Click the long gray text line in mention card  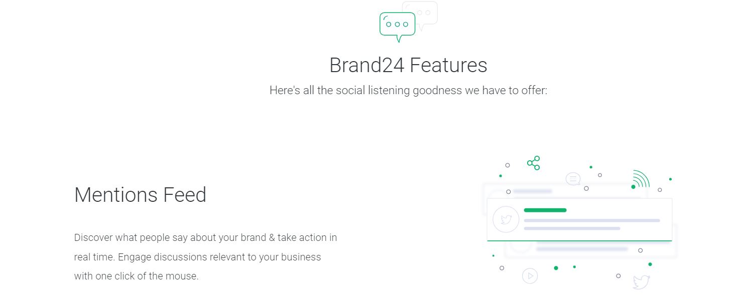pyautogui.click(x=591, y=220)
